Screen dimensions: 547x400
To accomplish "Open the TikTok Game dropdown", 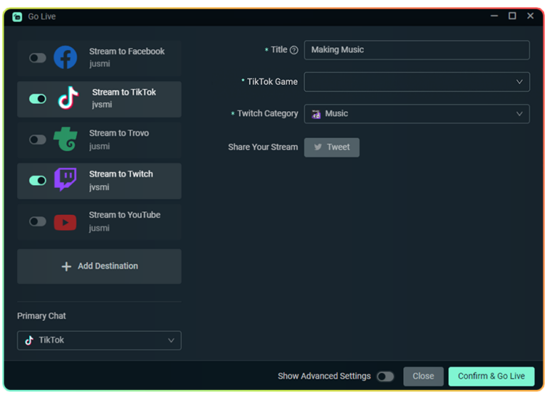I will point(417,82).
